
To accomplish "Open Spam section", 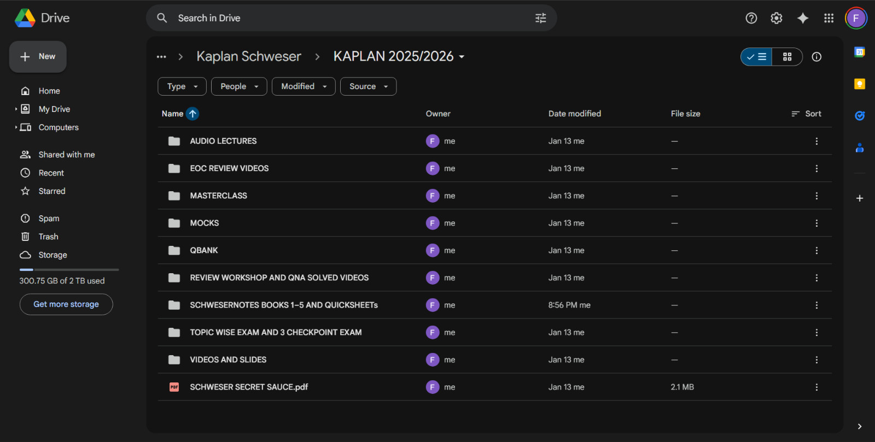I will tap(49, 219).
